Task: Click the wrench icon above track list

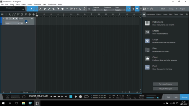Action: pos(10,14)
